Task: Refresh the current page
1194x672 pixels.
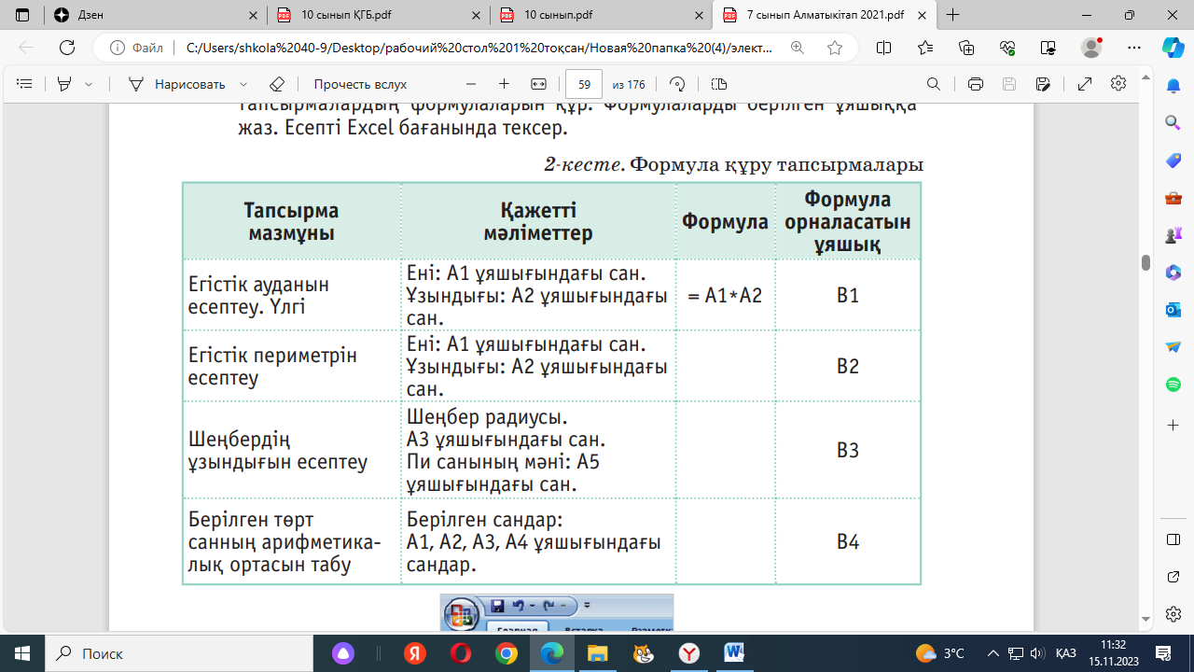Action: click(67, 48)
